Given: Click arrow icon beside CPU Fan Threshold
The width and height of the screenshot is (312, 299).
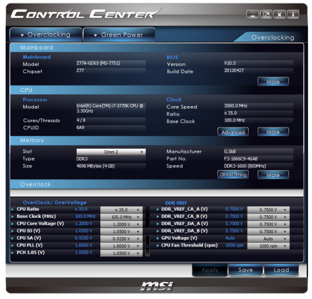Looking at the screenshot, I should pyautogui.click(x=158, y=245).
